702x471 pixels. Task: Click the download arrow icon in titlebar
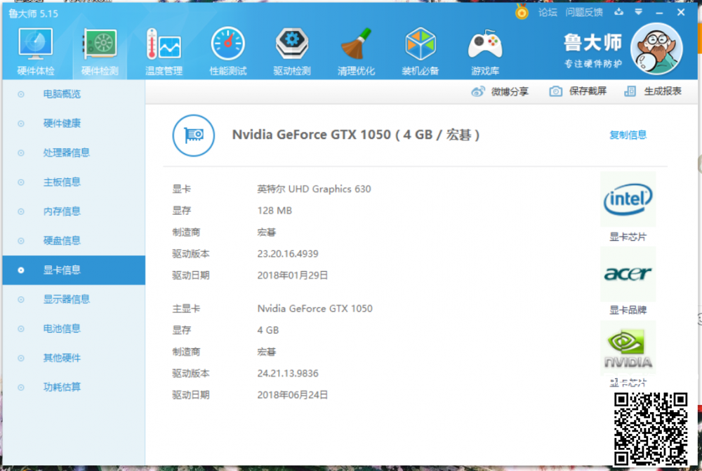tap(619, 12)
